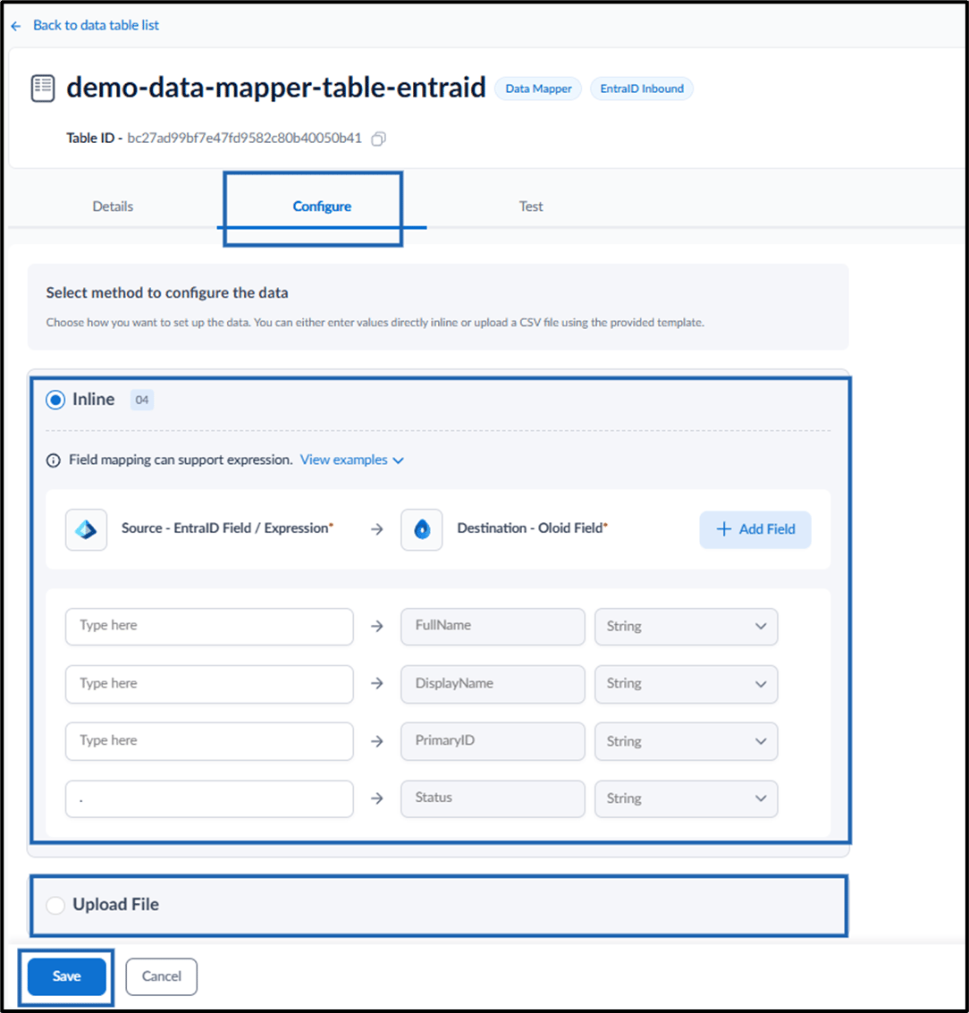Click the EntraID source logo icon

click(86, 530)
